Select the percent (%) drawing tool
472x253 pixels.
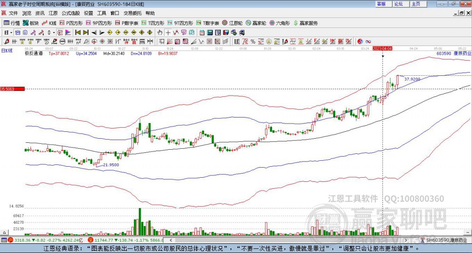(x=253, y=42)
